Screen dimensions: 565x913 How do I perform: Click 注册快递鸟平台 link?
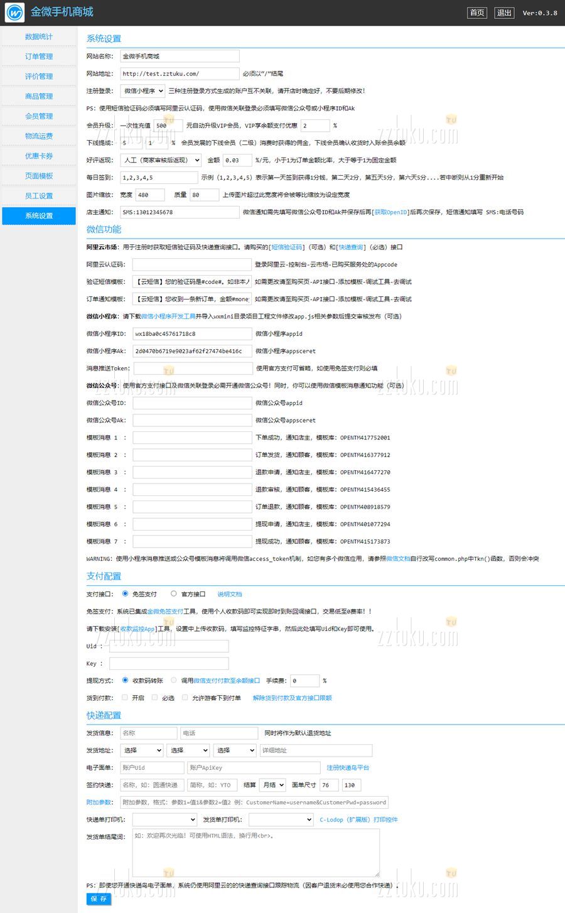coord(348,767)
